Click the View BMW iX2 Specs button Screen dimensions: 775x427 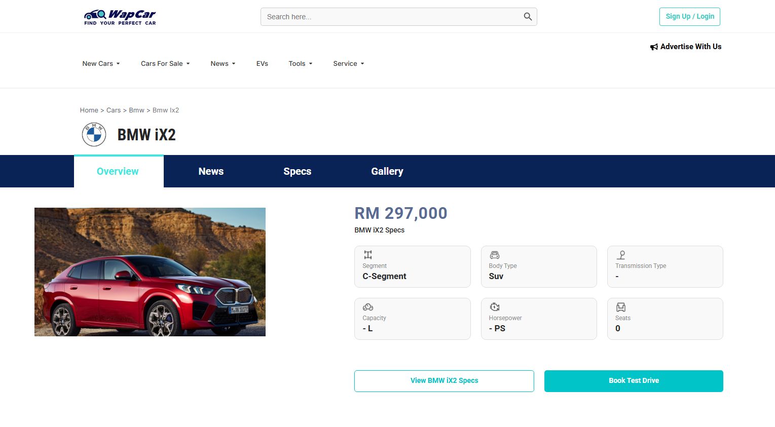tap(444, 381)
